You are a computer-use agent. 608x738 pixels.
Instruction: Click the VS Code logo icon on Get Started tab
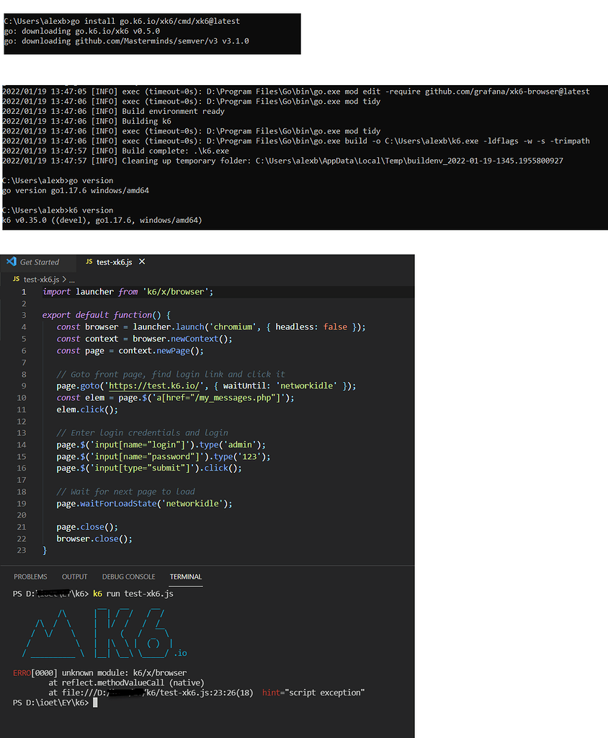click(x=12, y=262)
